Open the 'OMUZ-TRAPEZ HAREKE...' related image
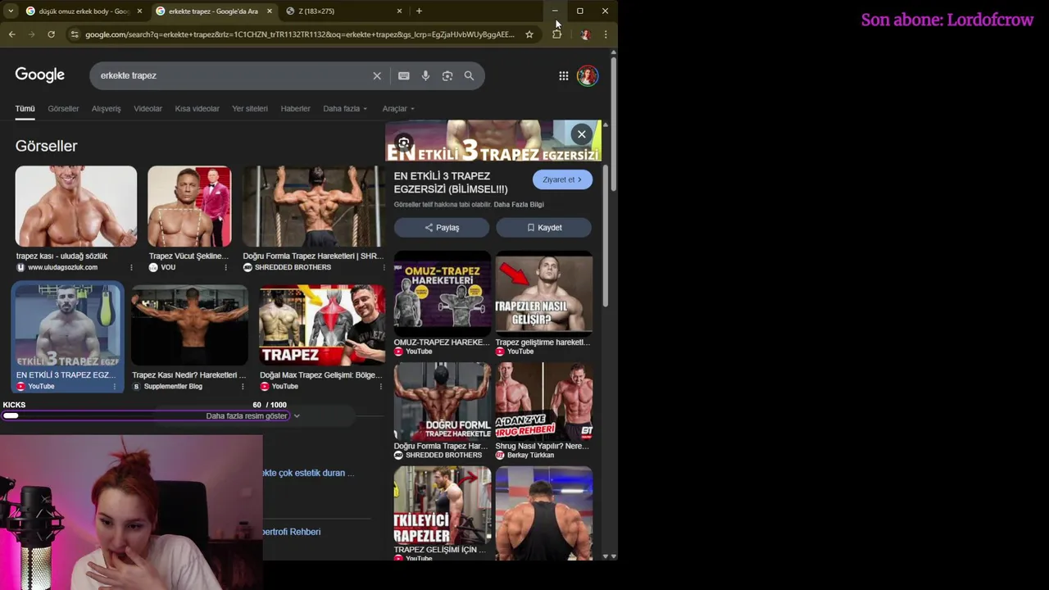The image size is (1049, 590). pyautogui.click(x=443, y=293)
